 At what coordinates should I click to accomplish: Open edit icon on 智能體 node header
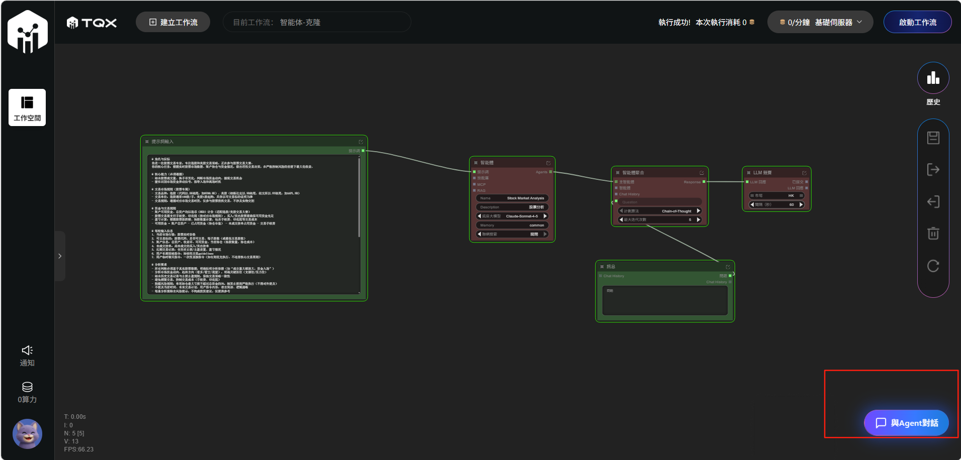[x=548, y=163]
